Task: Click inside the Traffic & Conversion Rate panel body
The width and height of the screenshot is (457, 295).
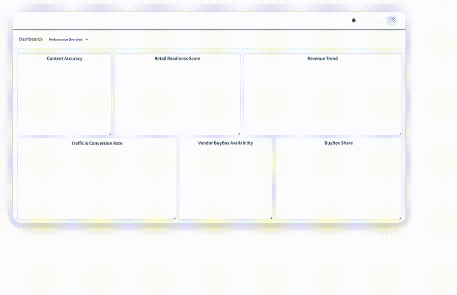Action: click(x=97, y=182)
